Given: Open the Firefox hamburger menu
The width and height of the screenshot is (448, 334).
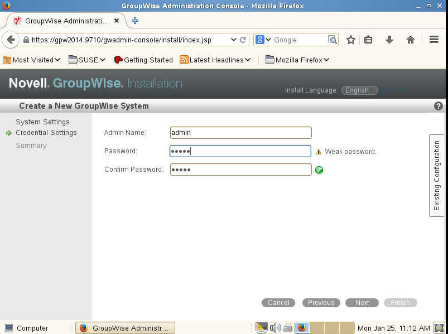Looking at the screenshot, I should (433, 40).
